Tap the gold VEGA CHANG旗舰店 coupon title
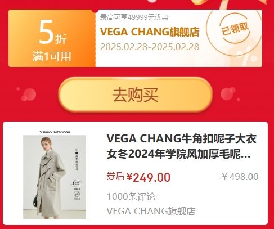This screenshot has height=229, width=274. (150, 32)
